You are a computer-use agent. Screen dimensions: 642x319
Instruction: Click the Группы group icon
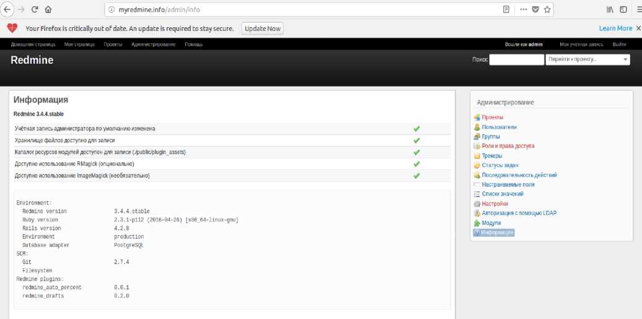click(477, 137)
